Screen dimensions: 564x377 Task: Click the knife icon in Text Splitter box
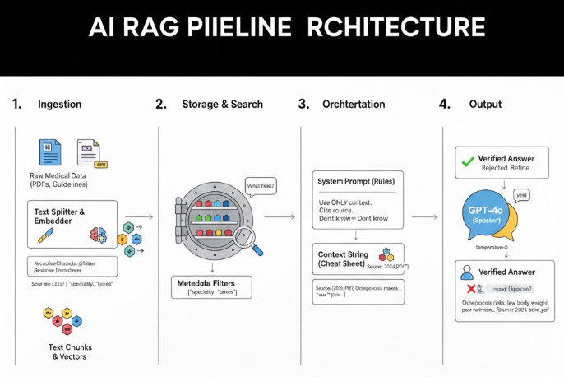[x=46, y=235]
